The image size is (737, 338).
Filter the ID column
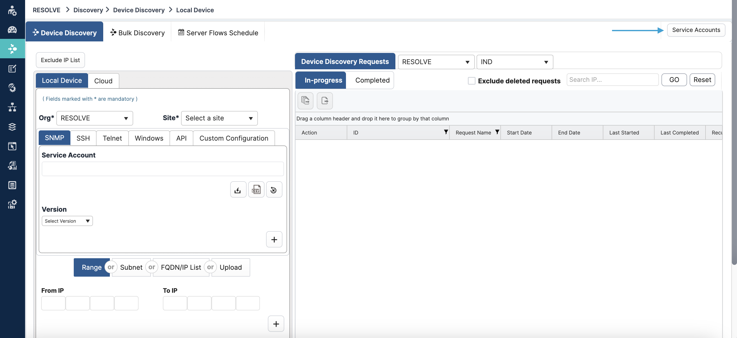click(x=446, y=132)
